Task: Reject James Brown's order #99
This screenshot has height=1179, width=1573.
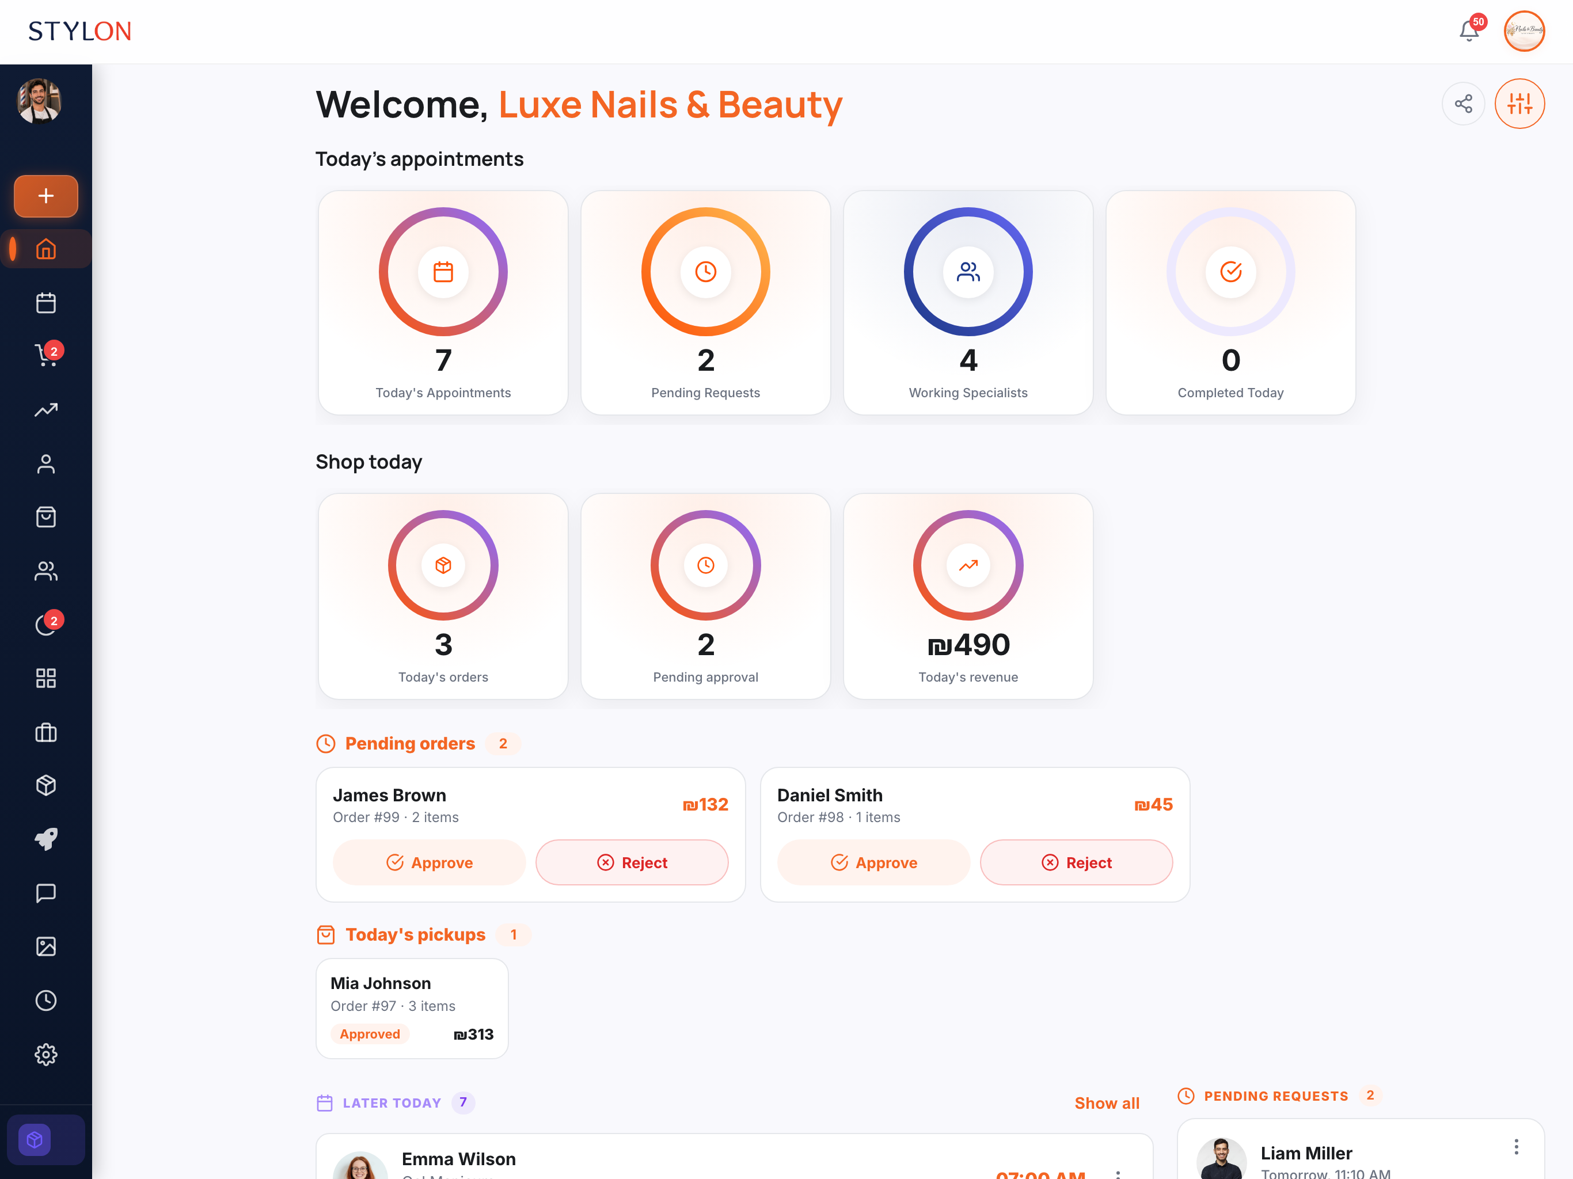Action: pyautogui.click(x=632, y=862)
